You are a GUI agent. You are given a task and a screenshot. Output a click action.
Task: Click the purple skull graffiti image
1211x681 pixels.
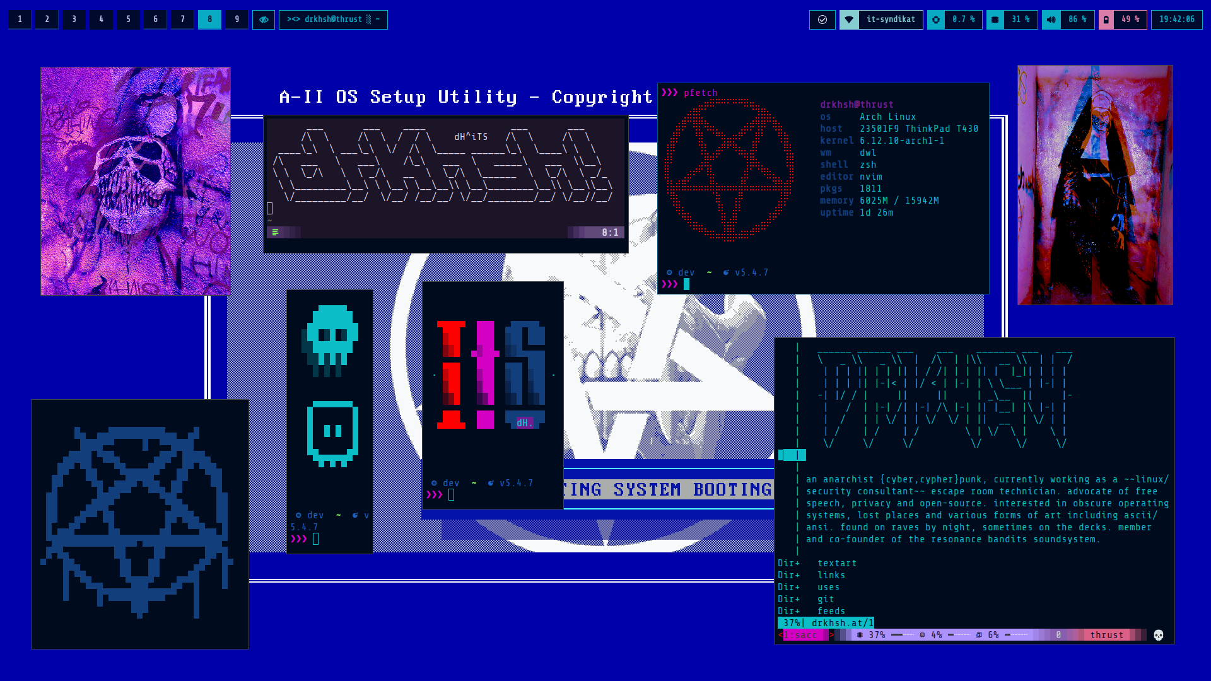point(135,181)
